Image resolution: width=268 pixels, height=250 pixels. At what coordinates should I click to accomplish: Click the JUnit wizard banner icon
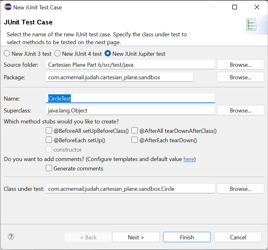[x=251, y=24]
